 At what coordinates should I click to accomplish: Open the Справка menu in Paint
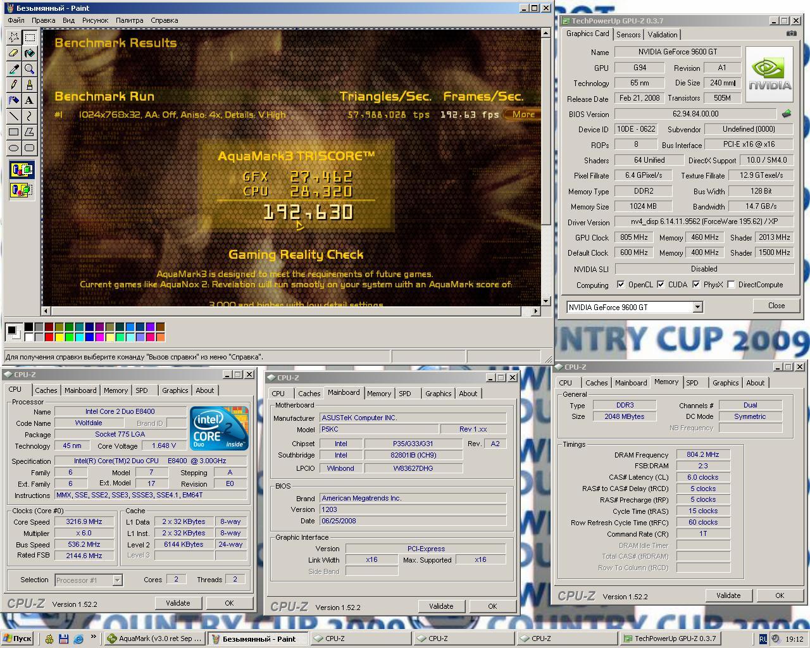(165, 20)
